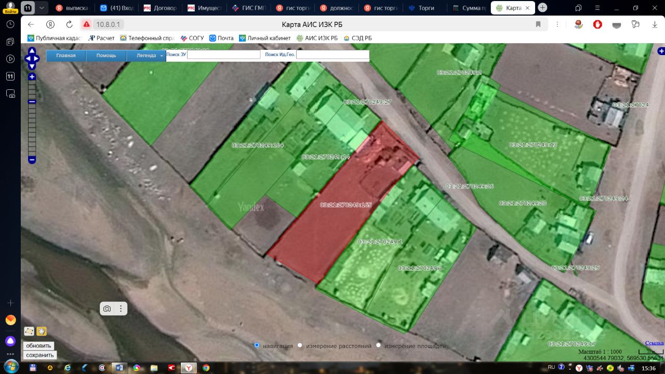Expand the tab groups dropdown arrow
The width and height of the screenshot is (665, 374).
coord(42,8)
